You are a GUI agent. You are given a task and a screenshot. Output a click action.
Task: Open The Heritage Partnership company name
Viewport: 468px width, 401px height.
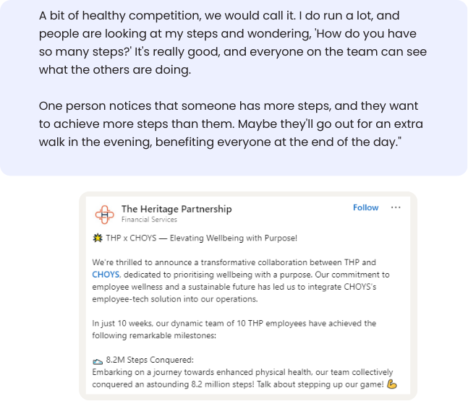[x=176, y=209]
